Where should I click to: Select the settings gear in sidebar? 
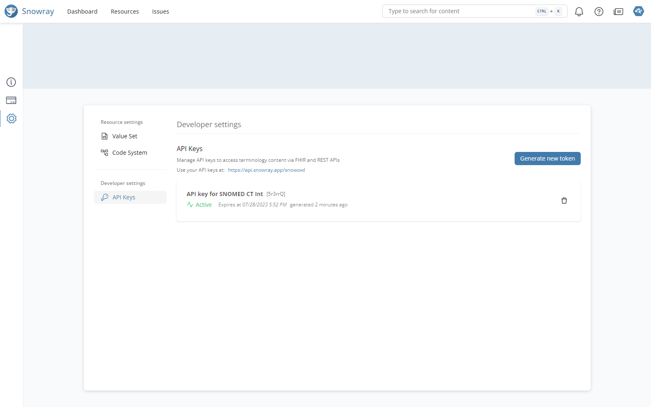[x=12, y=118]
